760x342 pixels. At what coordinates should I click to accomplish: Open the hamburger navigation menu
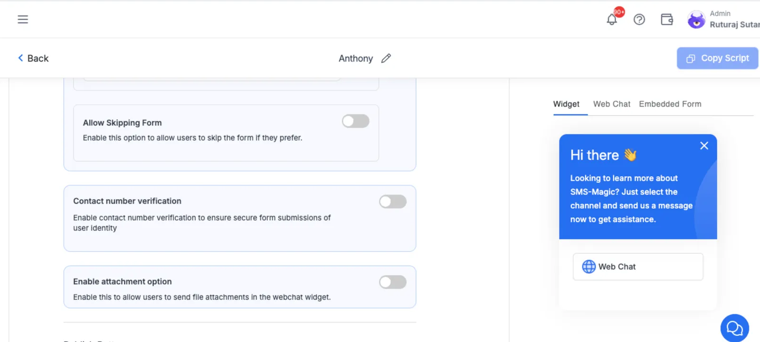23,19
